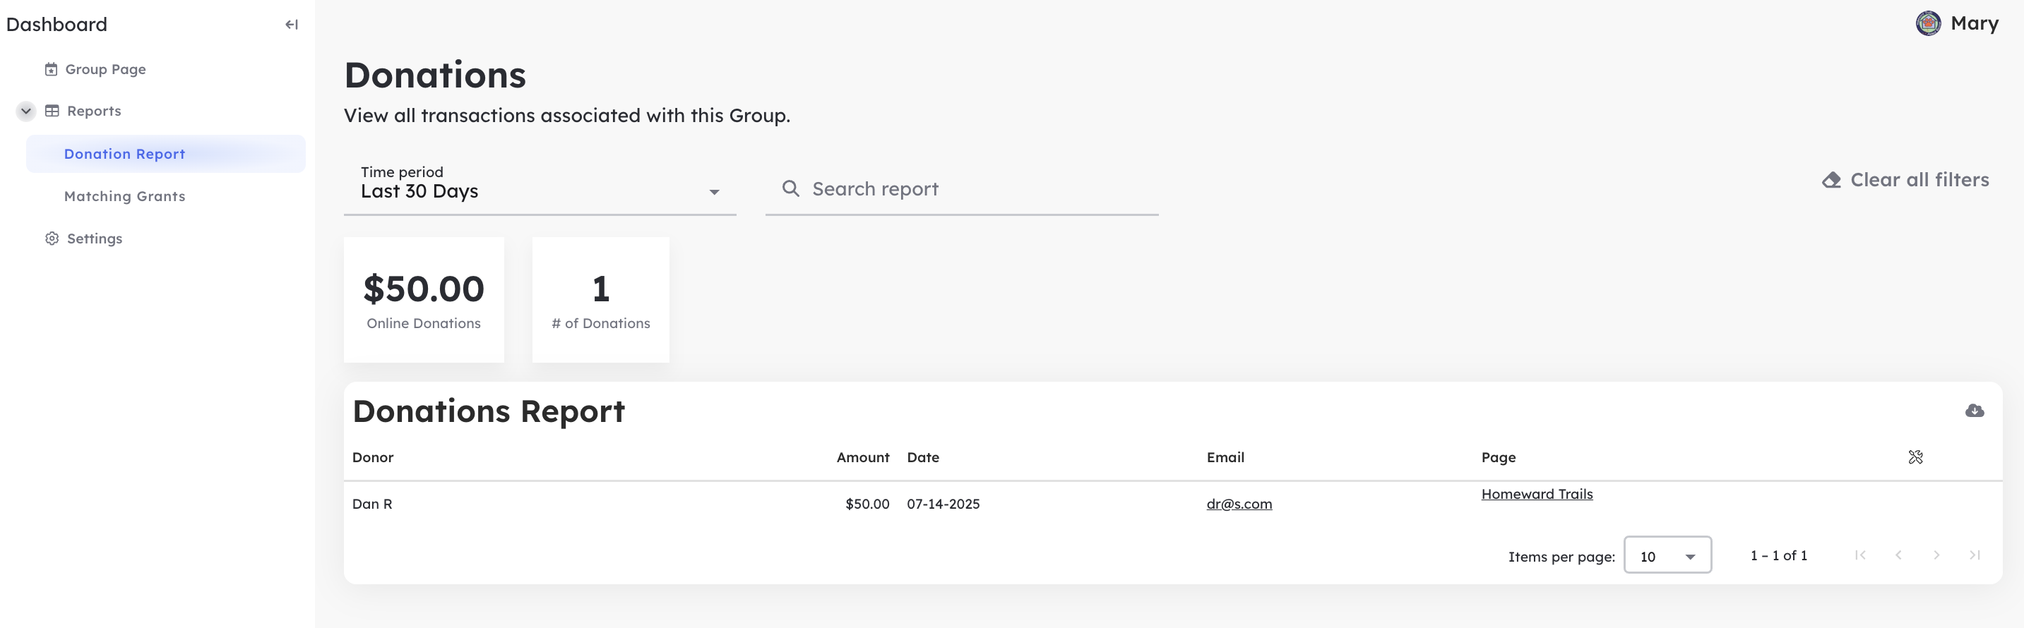
Task: Click the search magnifier icon
Action: point(790,188)
